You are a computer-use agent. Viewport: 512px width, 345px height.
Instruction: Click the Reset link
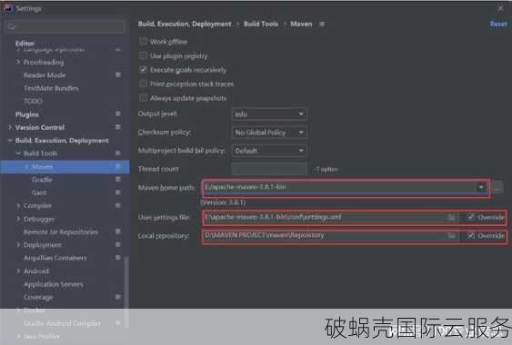click(x=498, y=25)
